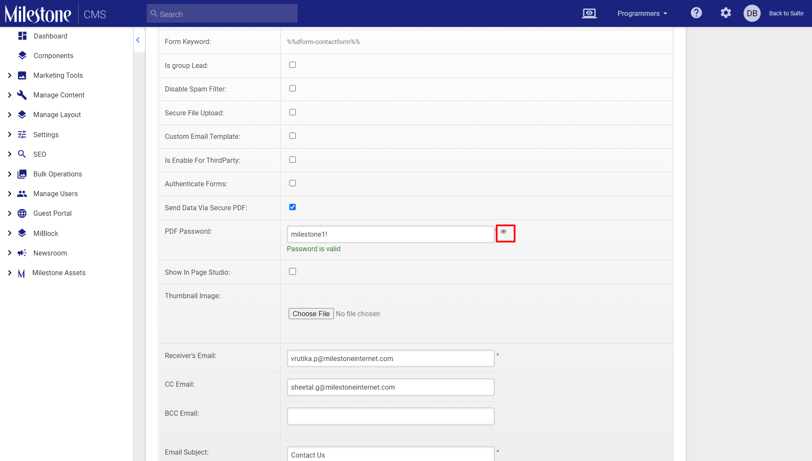Click the SEO magnifier icon
Viewport: 812px width, 461px height.
click(x=22, y=154)
